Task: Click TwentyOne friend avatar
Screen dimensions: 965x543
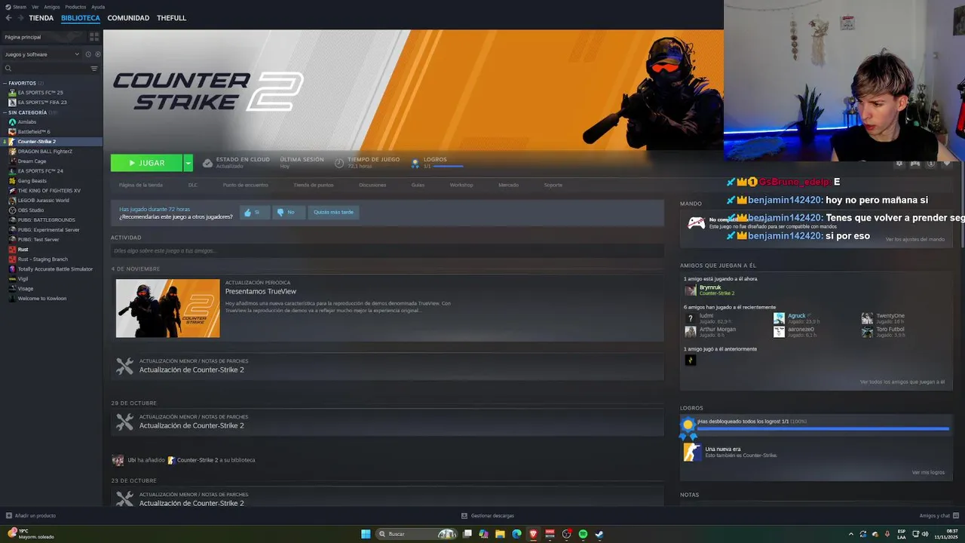Action: [867, 318]
